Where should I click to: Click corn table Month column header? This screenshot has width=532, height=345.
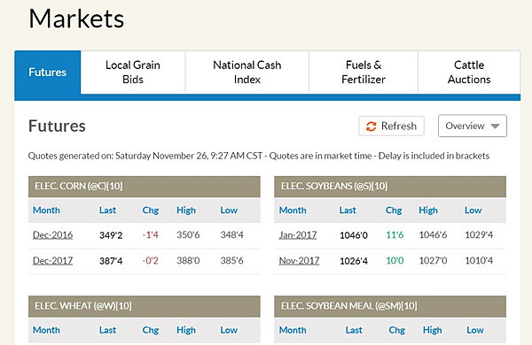tap(46, 211)
